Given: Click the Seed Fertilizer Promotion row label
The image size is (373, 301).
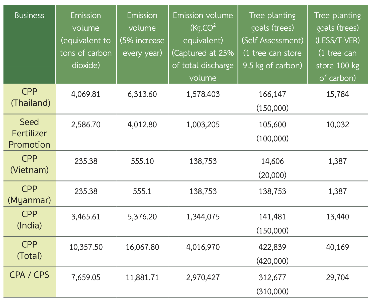Looking at the screenshot, I should (x=29, y=133).
